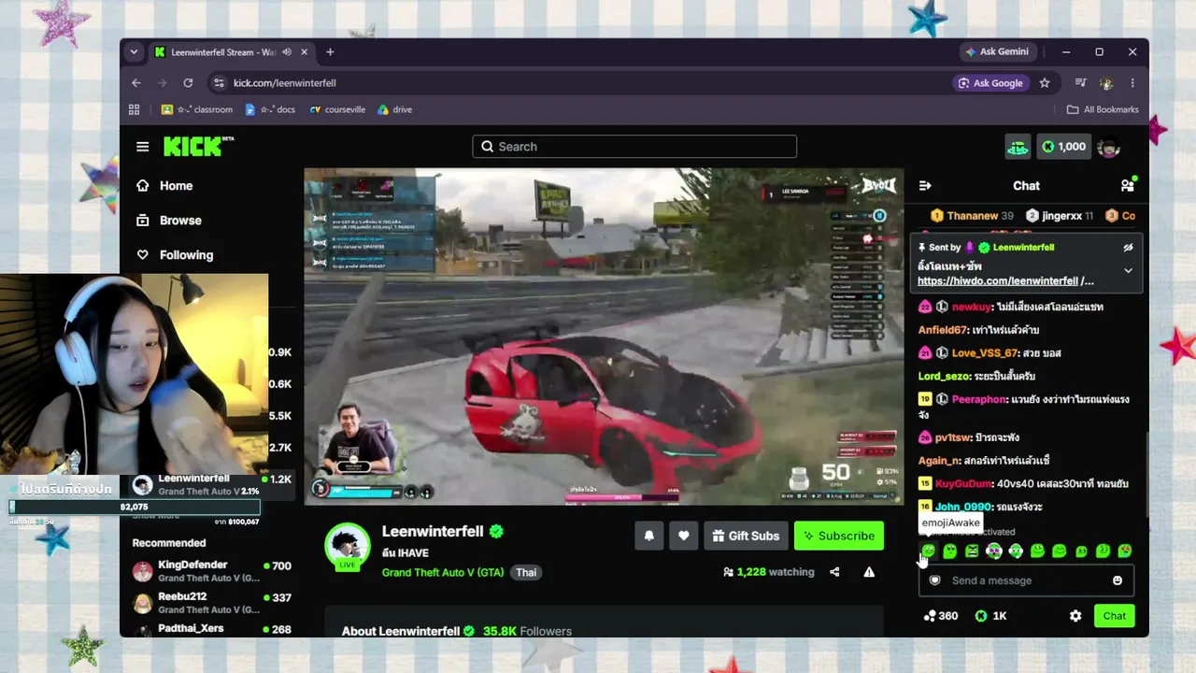The width and height of the screenshot is (1196, 673).
Task: Open the KICKs gifting 1K button
Action: point(990,616)
